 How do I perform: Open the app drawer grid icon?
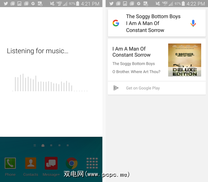click(x=92, y=163)
